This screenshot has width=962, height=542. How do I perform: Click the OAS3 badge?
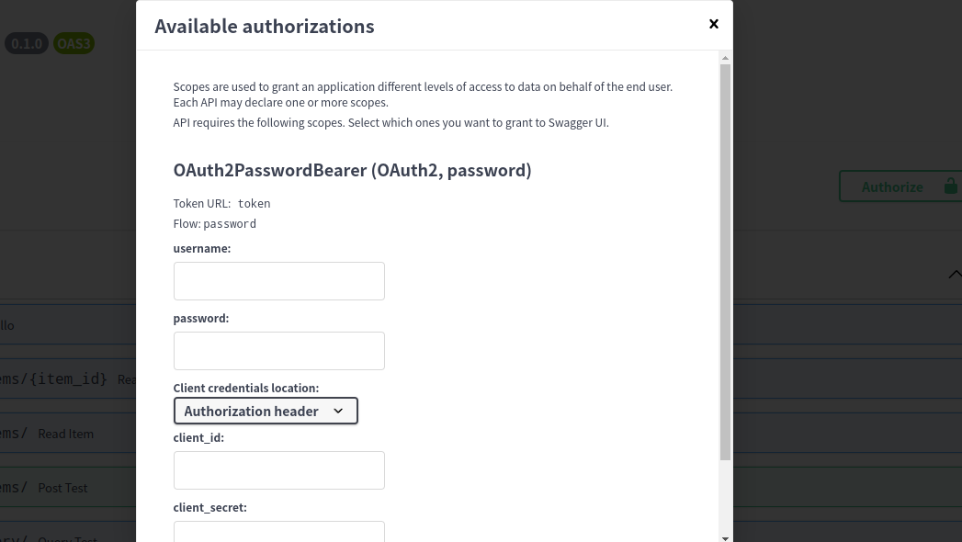coord(74,43)
